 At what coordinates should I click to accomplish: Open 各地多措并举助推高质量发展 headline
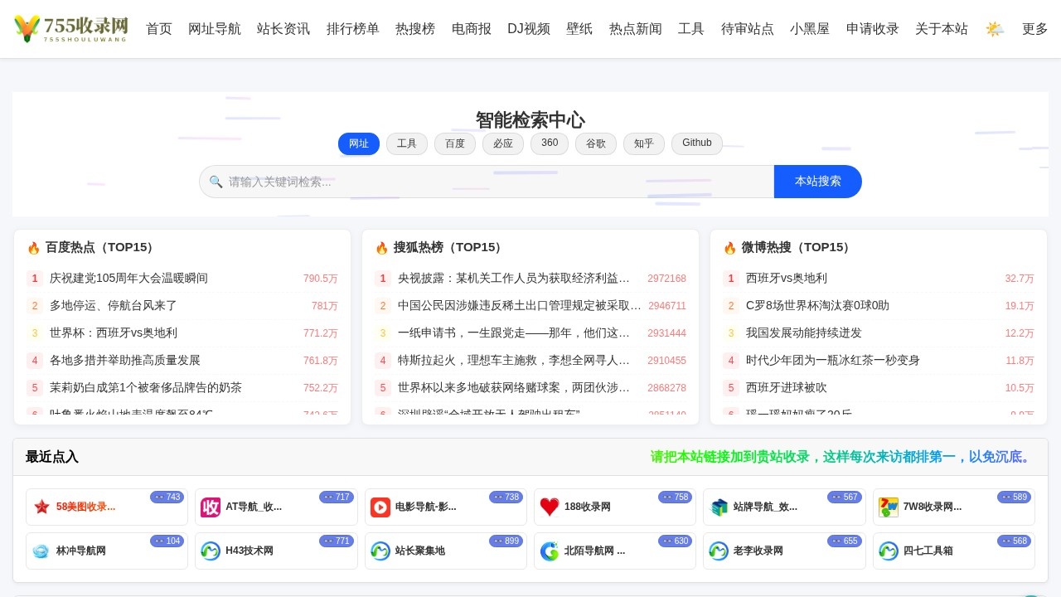(125, 361)
